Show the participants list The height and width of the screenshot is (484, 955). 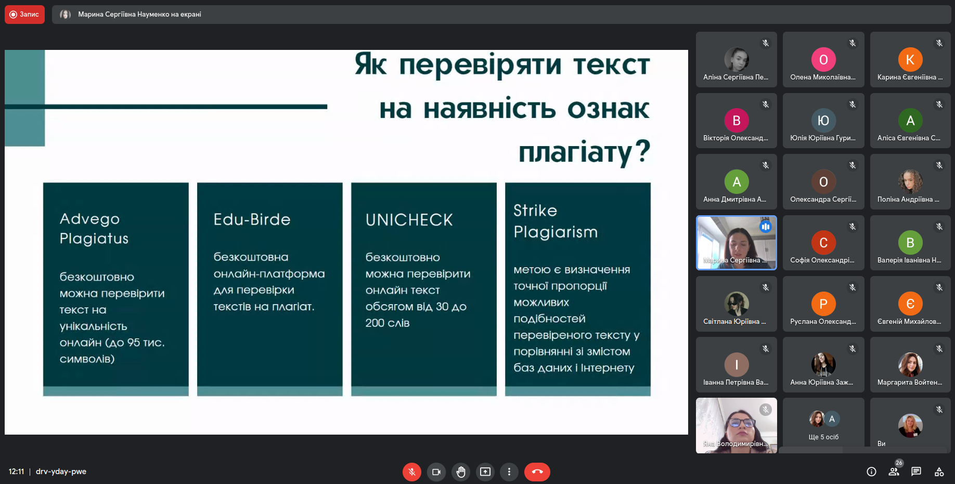pos(894,472)
